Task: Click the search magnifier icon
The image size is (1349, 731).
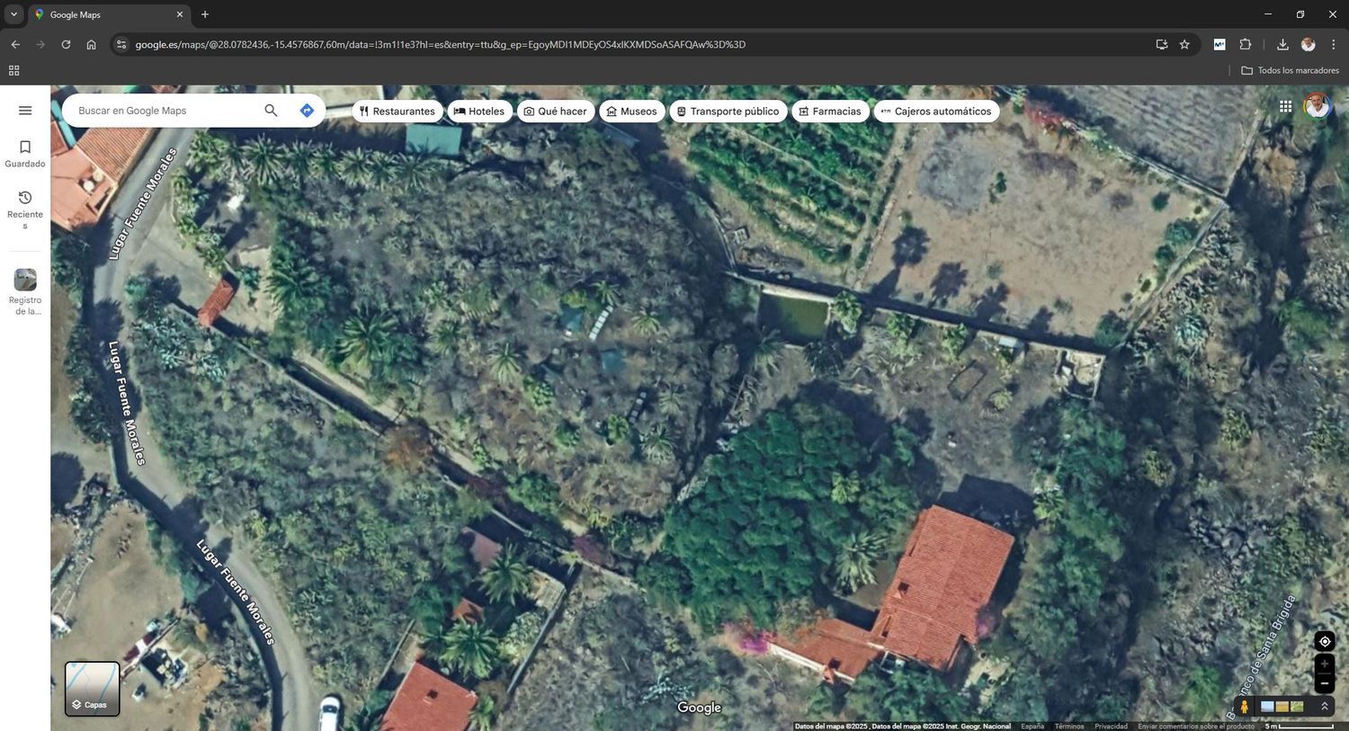Action: click(x=271, y=111)
